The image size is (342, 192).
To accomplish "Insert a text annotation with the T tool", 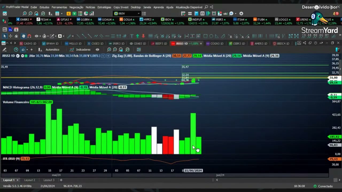I will click(132, 36).
